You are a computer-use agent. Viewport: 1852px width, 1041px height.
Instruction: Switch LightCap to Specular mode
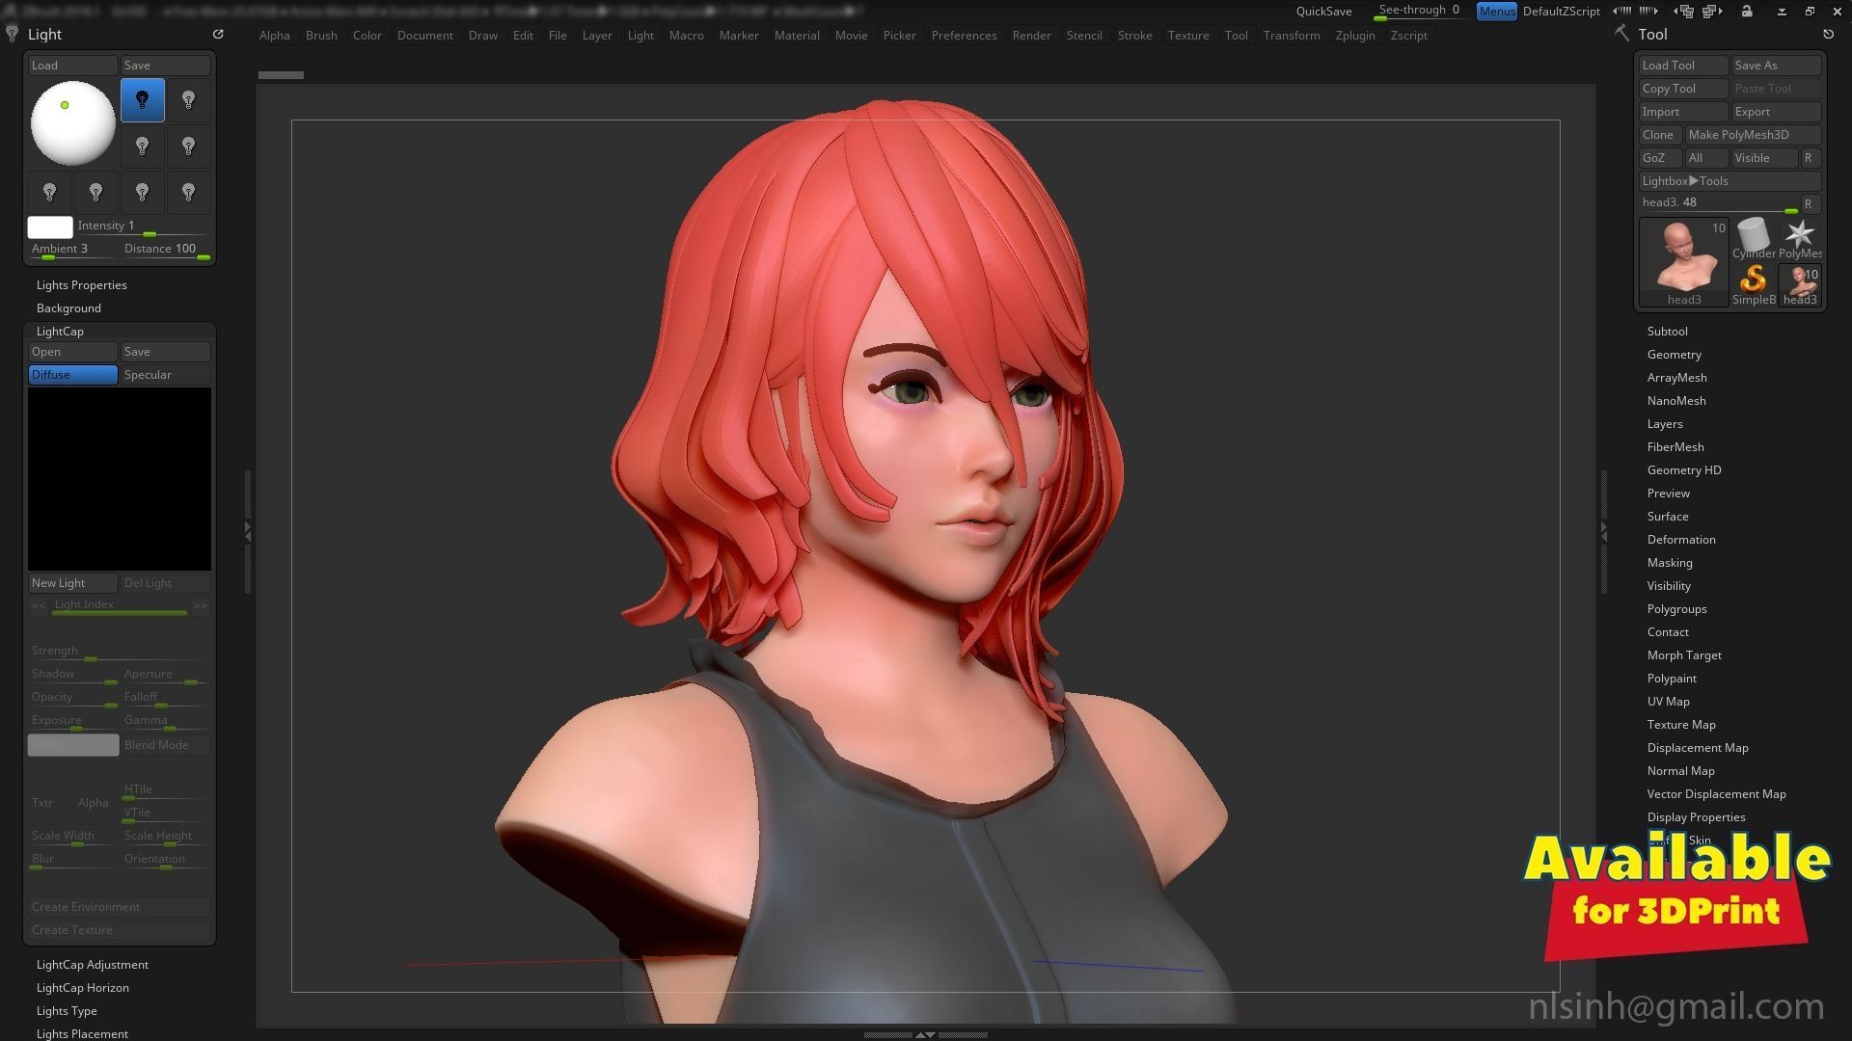tap(165, 375)
